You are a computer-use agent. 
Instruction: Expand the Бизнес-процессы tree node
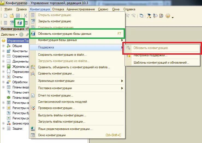[4, 123]
